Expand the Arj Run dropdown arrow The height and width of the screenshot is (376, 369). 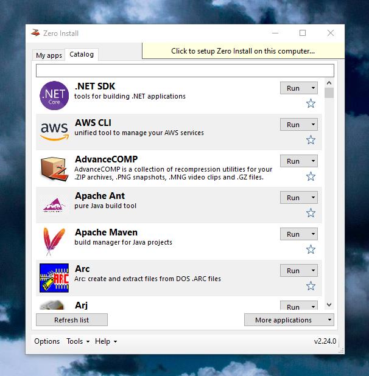(313, 307)
